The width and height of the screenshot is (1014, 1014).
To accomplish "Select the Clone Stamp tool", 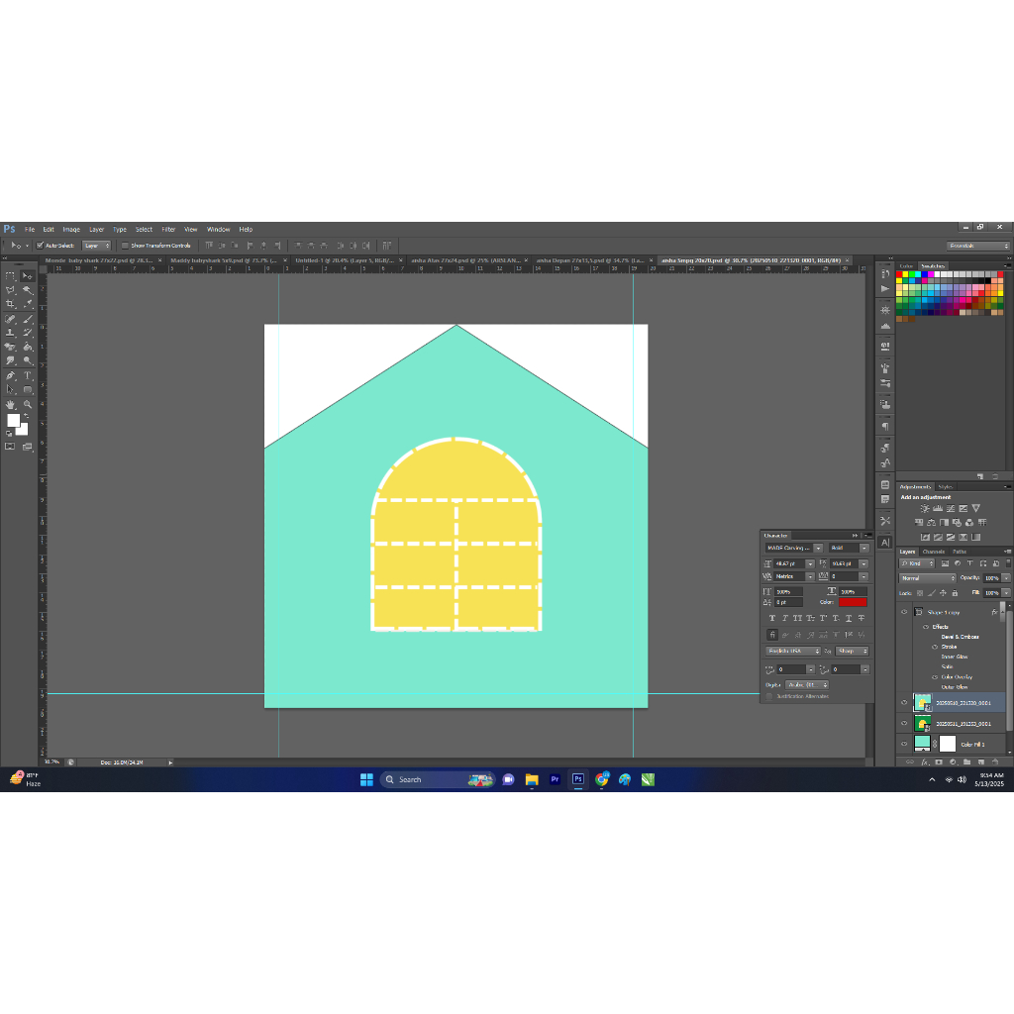I will (x=10, y=333).
